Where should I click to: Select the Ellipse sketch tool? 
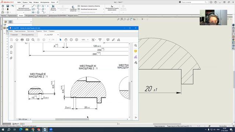coord(43,9)
